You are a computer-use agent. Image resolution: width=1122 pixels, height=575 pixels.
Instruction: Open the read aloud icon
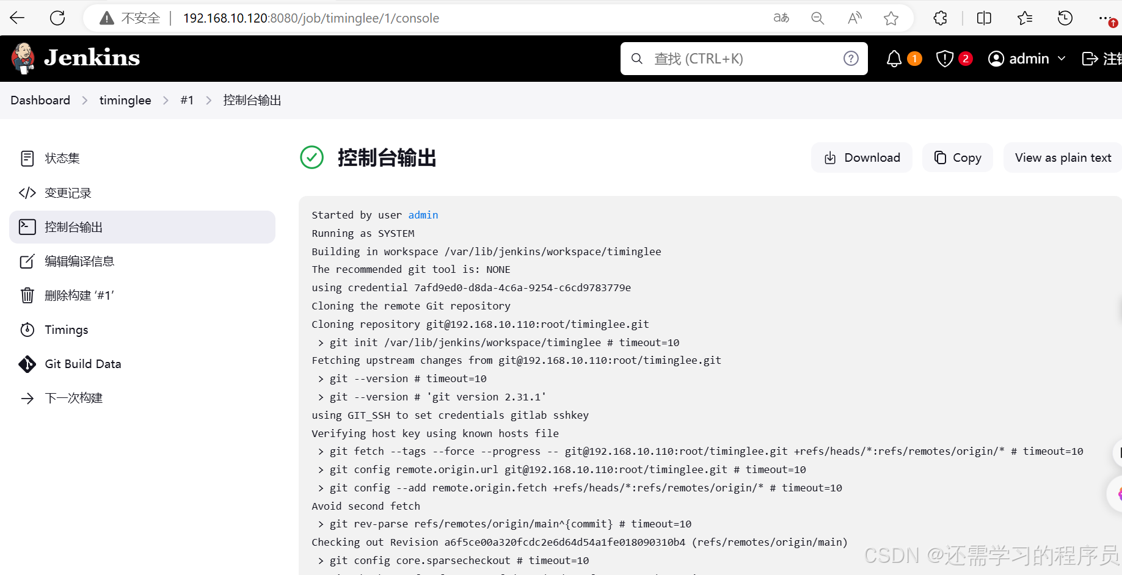coord(854,18)
